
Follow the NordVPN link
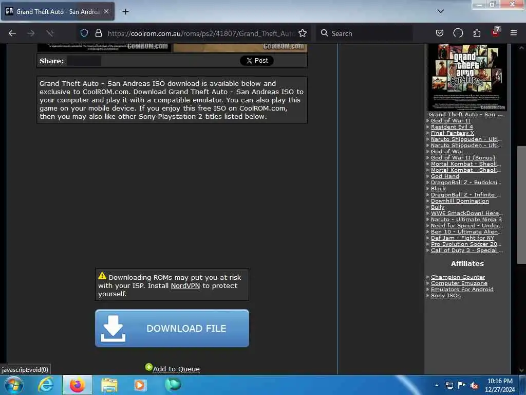click(185, 286)
